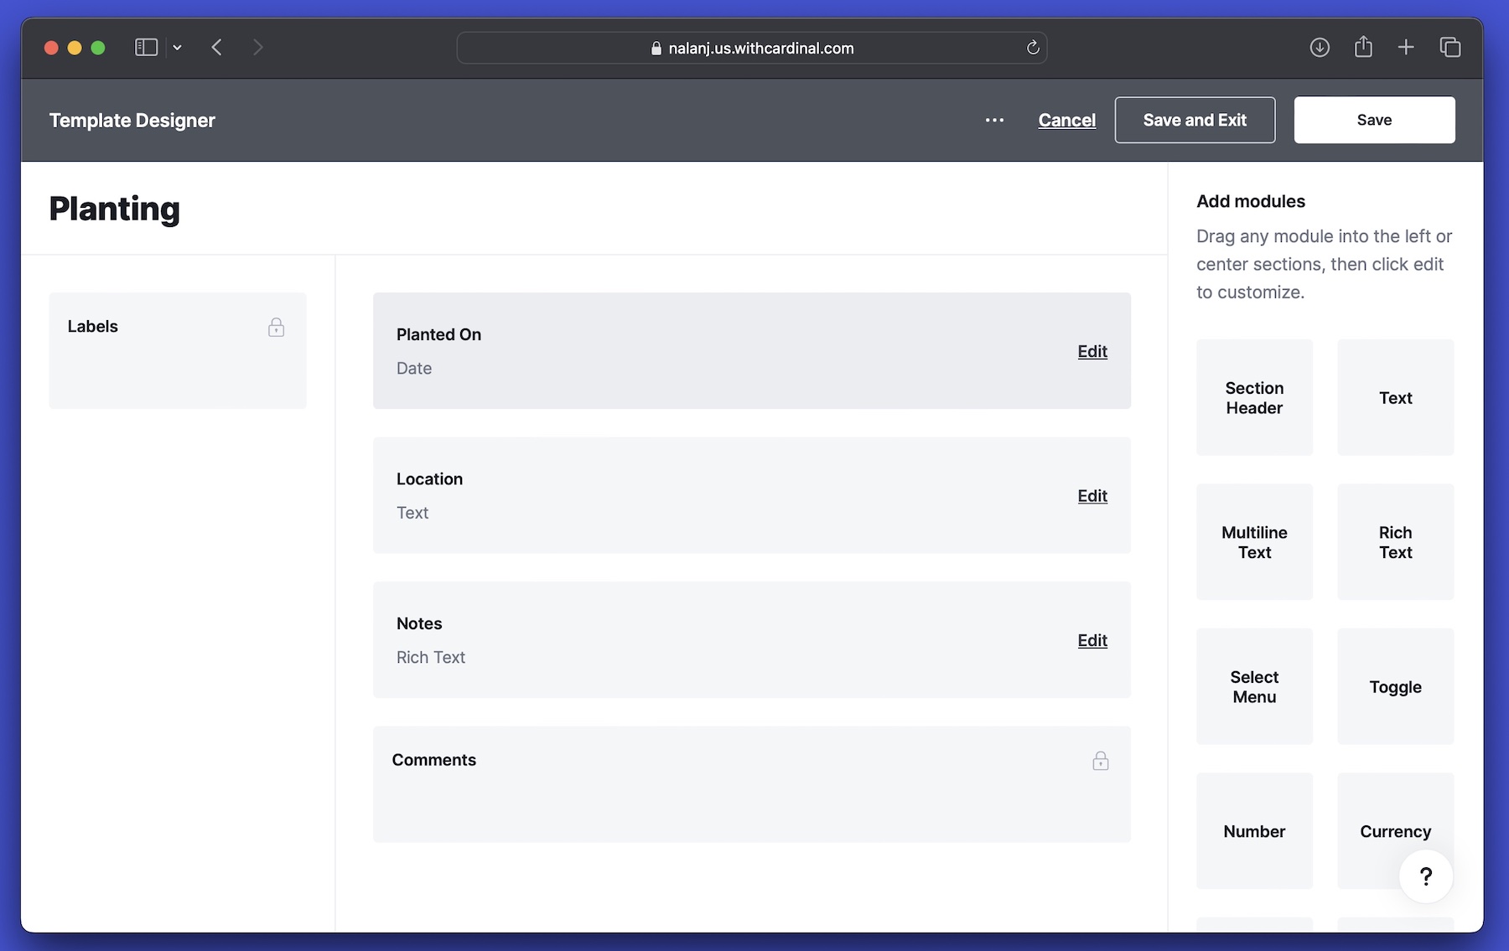Pick the Section Header module tile
1509x951 pixels.
[1254, 397]
